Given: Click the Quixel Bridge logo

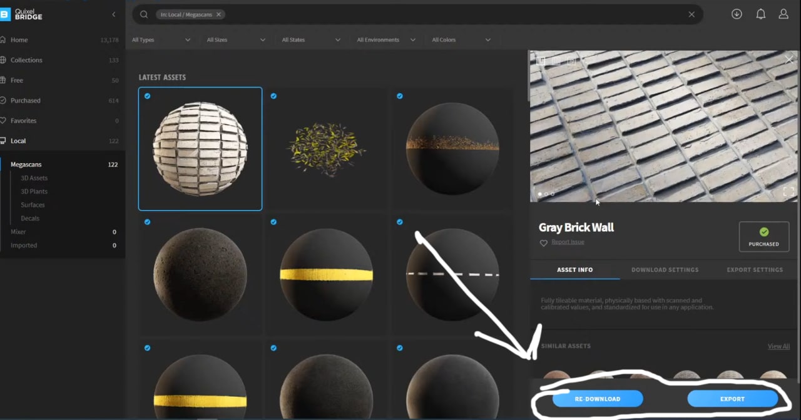Looking at the screenshot, I should [23, 14].
